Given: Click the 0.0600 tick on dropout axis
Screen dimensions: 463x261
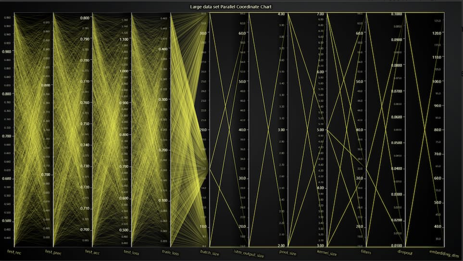Looking at the screenshot, I should (397, 117).
